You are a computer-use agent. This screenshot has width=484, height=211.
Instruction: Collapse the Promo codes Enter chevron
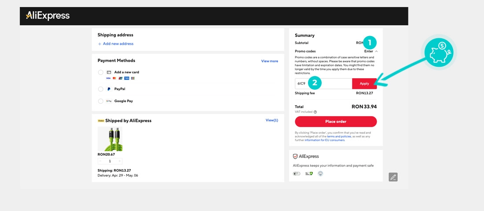(x=376, y=51)
